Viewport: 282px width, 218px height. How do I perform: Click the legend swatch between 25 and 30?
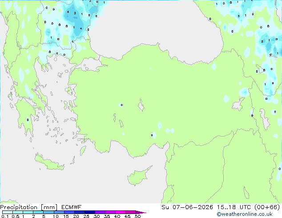click(90, 212)
